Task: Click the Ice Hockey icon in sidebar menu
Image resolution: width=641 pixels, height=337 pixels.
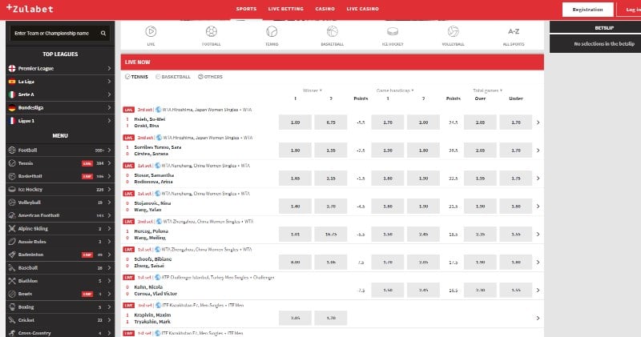Action: coord(12,189)
